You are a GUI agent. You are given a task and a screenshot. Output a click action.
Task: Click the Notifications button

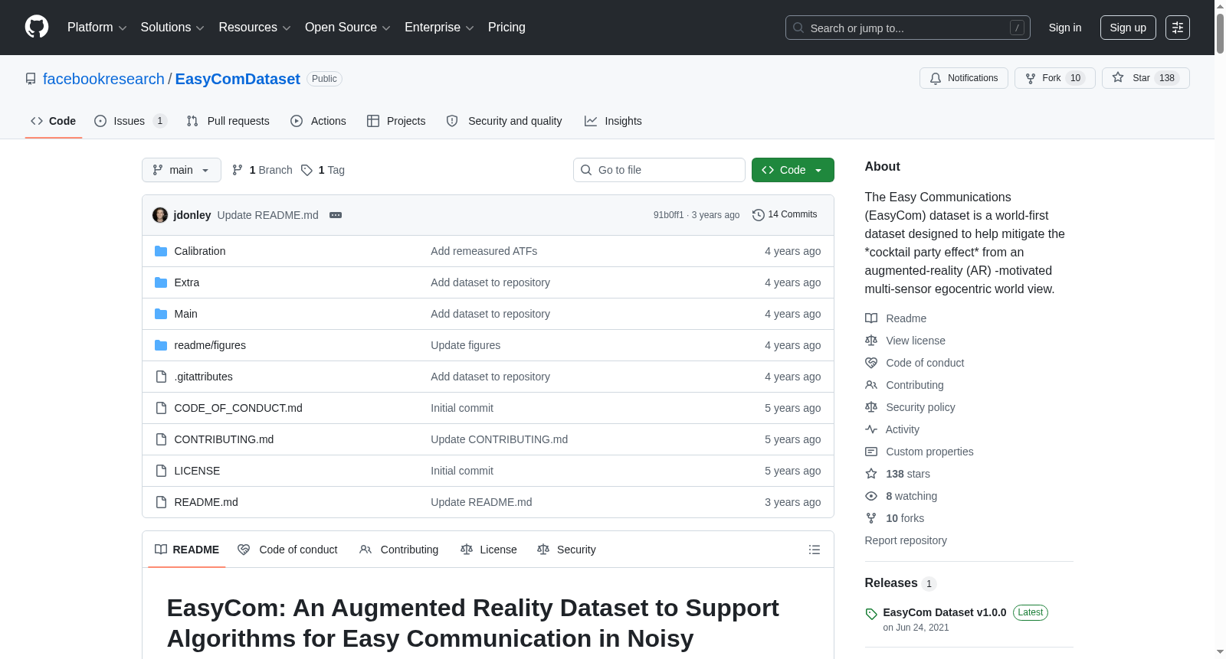click(x=964, y=78)
